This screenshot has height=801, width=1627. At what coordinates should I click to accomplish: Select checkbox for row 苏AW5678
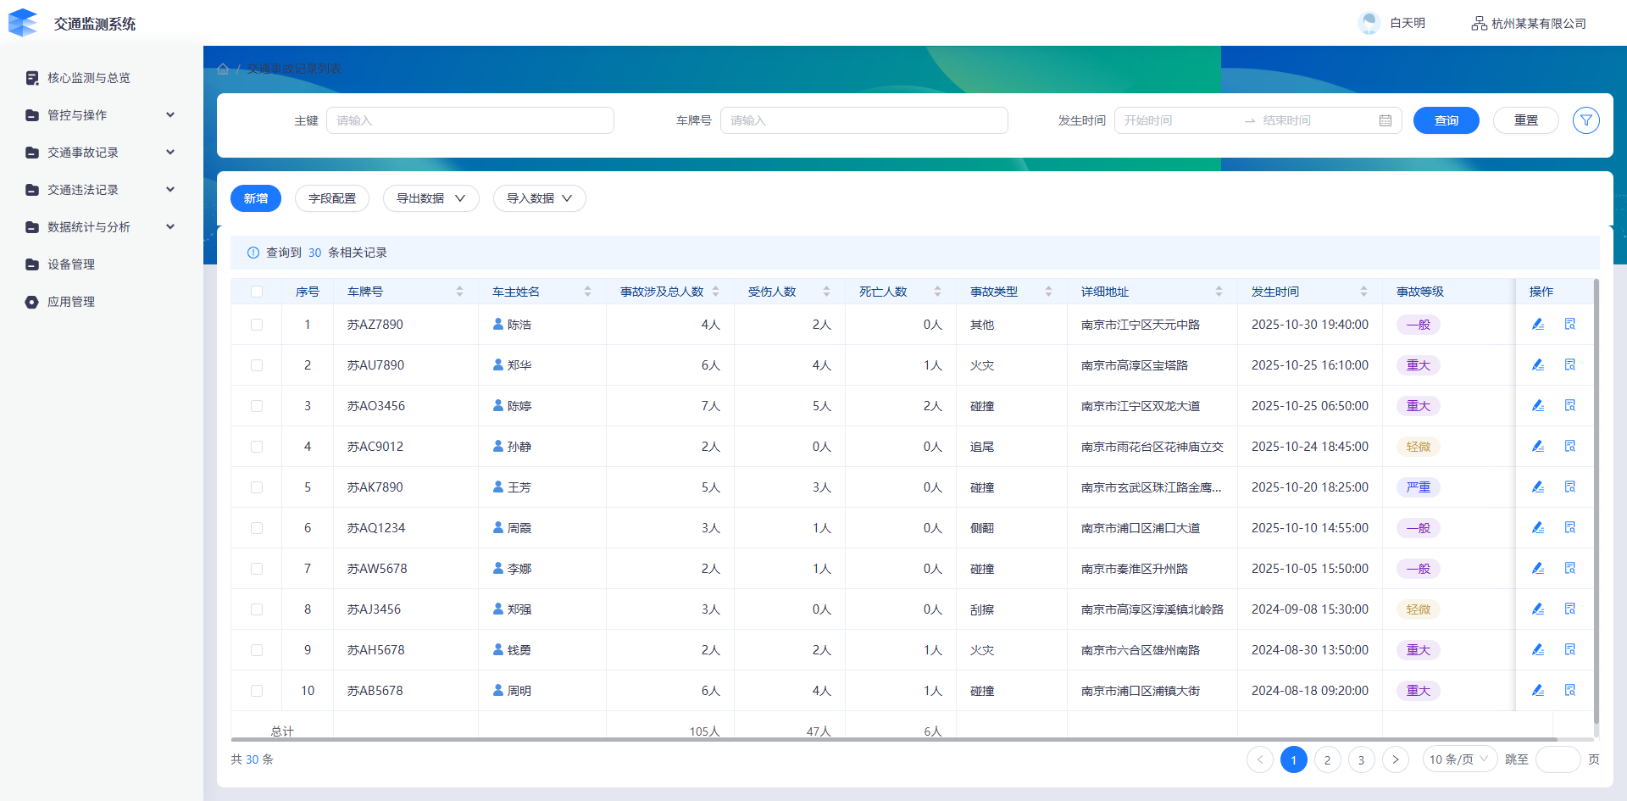(x=257, y=569)
